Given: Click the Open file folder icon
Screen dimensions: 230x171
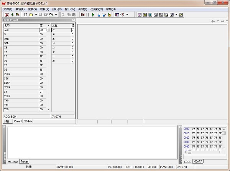Looking at the screenshot, I should click(x=31, y=15).
